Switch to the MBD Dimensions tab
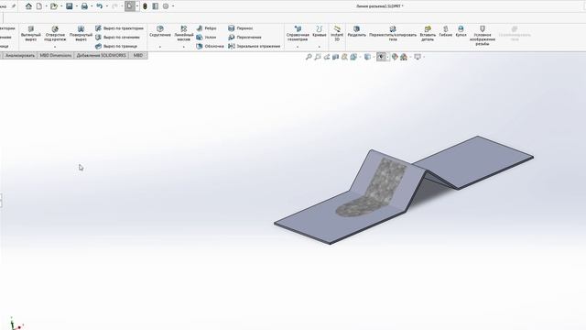 pyautogui.click(x=55, y=55)
